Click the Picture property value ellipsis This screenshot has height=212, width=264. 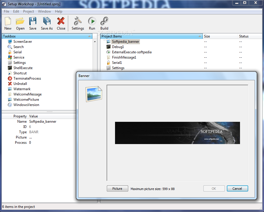(x=31, y=137)
